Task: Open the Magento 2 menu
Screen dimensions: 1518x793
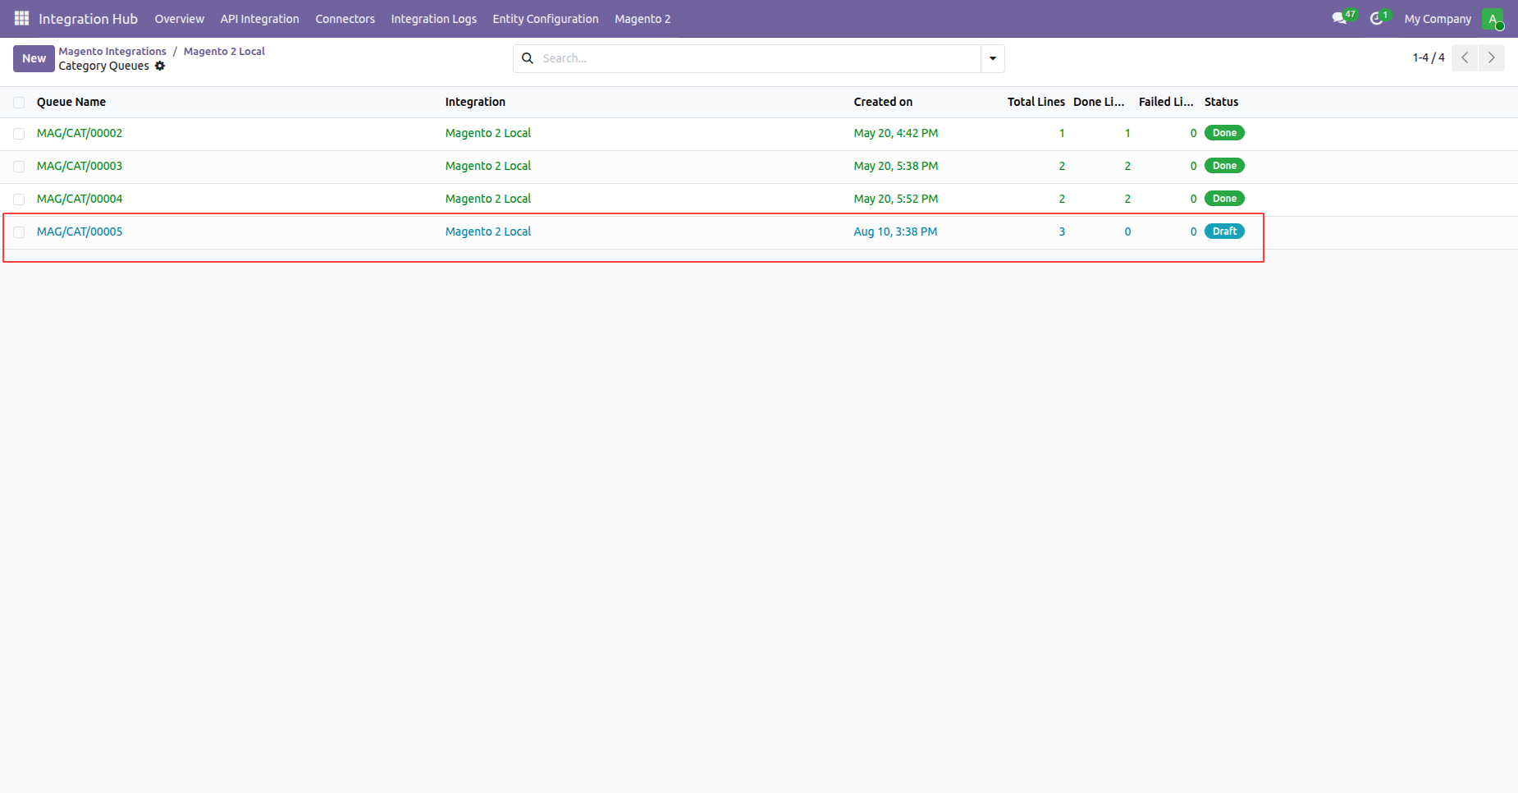Action: click(642, 19)
